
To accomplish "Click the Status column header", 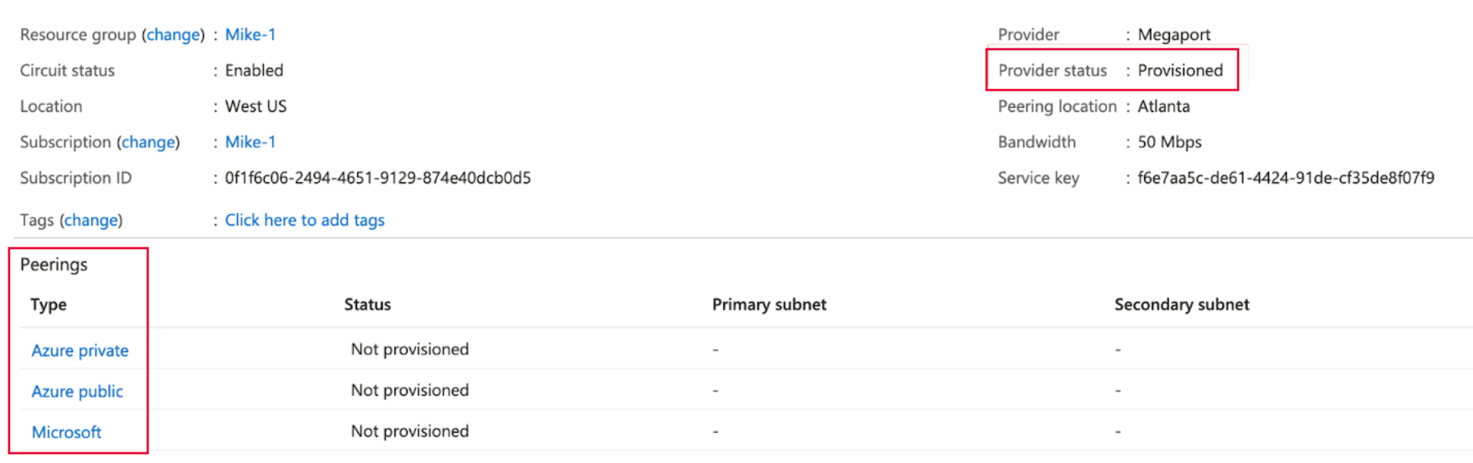I will (x=367, y=303).
